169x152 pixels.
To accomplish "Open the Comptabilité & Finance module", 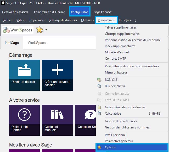I will pos(49,12).
